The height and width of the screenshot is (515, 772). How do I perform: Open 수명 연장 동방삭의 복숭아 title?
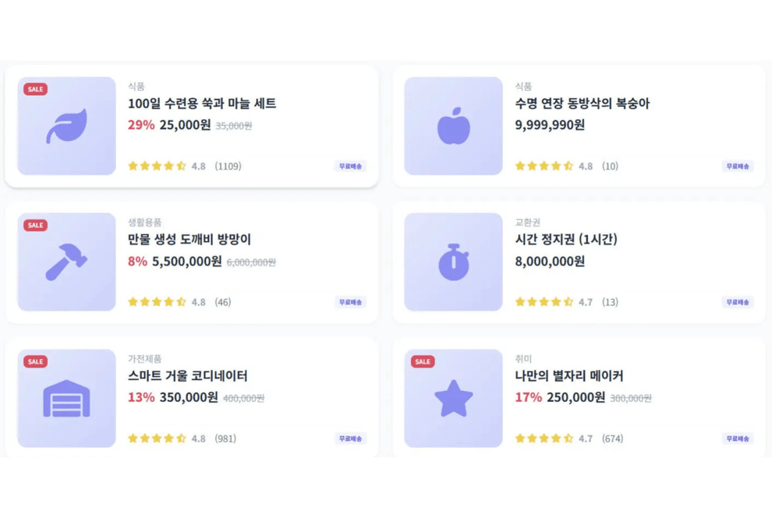tap(583, 104)
